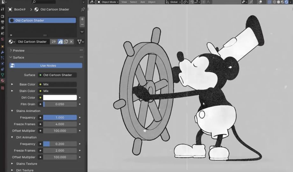Click Dirt Animation Frequency 0.200 slider
The image size is (293, 172).
click(60, 144)
